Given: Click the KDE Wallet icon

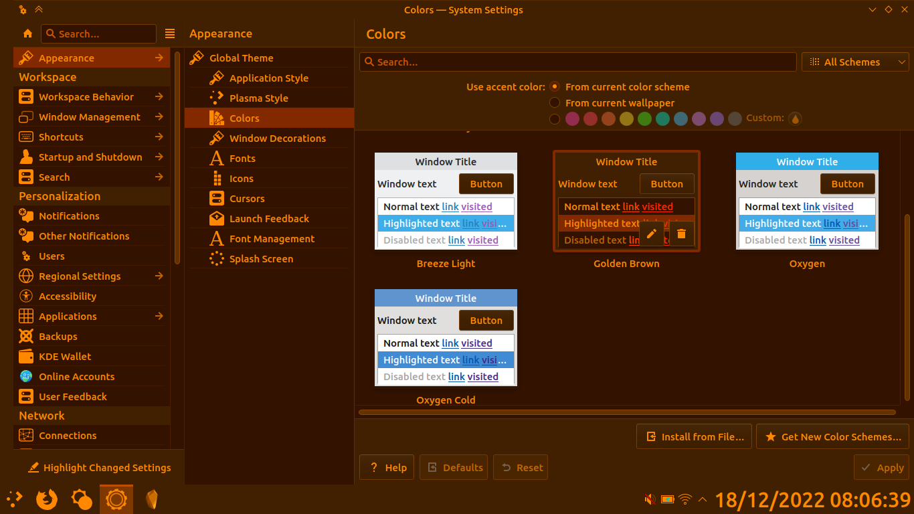Looking at the screenshot, I should pos(26,357).
